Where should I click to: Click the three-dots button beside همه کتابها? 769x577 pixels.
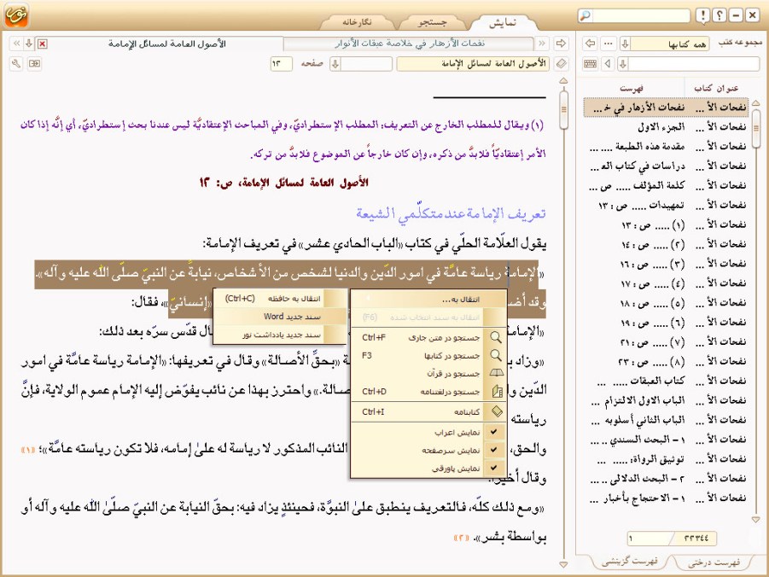click(x=609, y=44)
